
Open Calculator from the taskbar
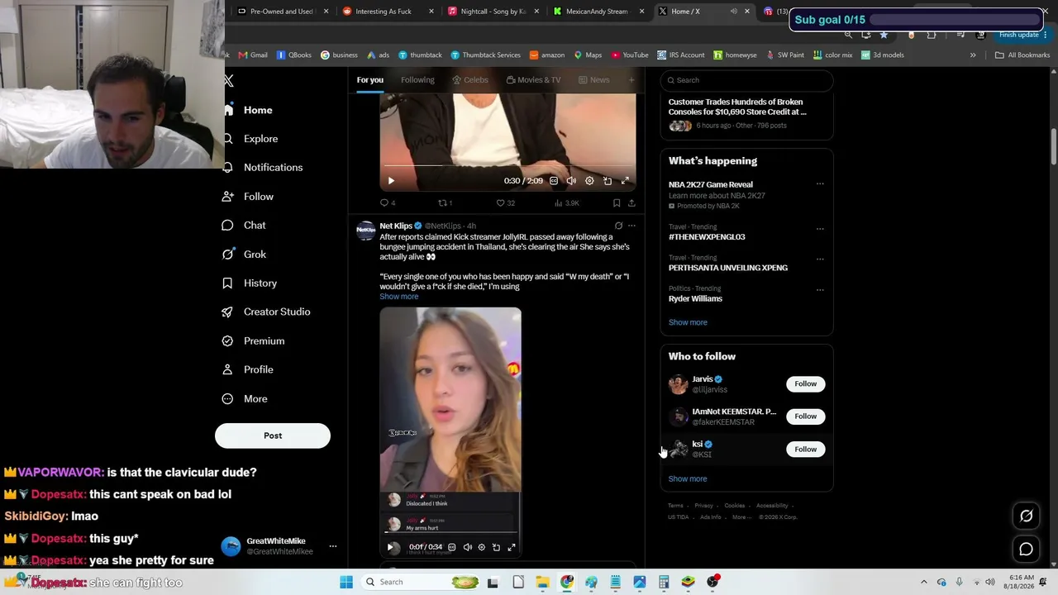[x=664, y=582]
